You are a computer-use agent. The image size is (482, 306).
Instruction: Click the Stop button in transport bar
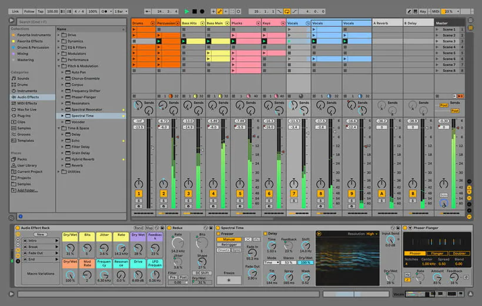(x=195, y=11)
